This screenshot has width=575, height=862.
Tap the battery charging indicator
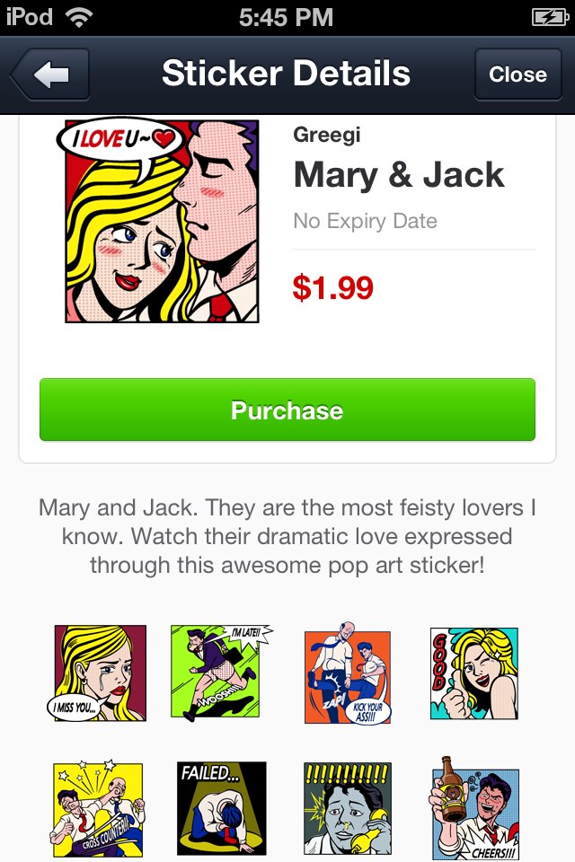coord(550,18)
